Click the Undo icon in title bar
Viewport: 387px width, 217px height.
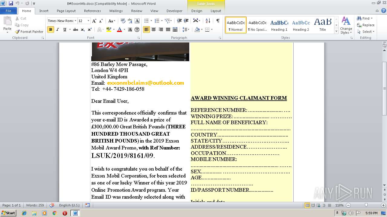click(x=18, y=3)
